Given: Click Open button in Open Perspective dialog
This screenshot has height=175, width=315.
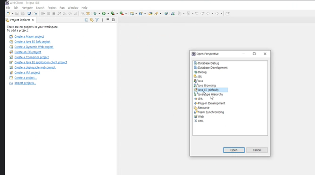Looking at the screenshot, I should click(x=234, y=150).
